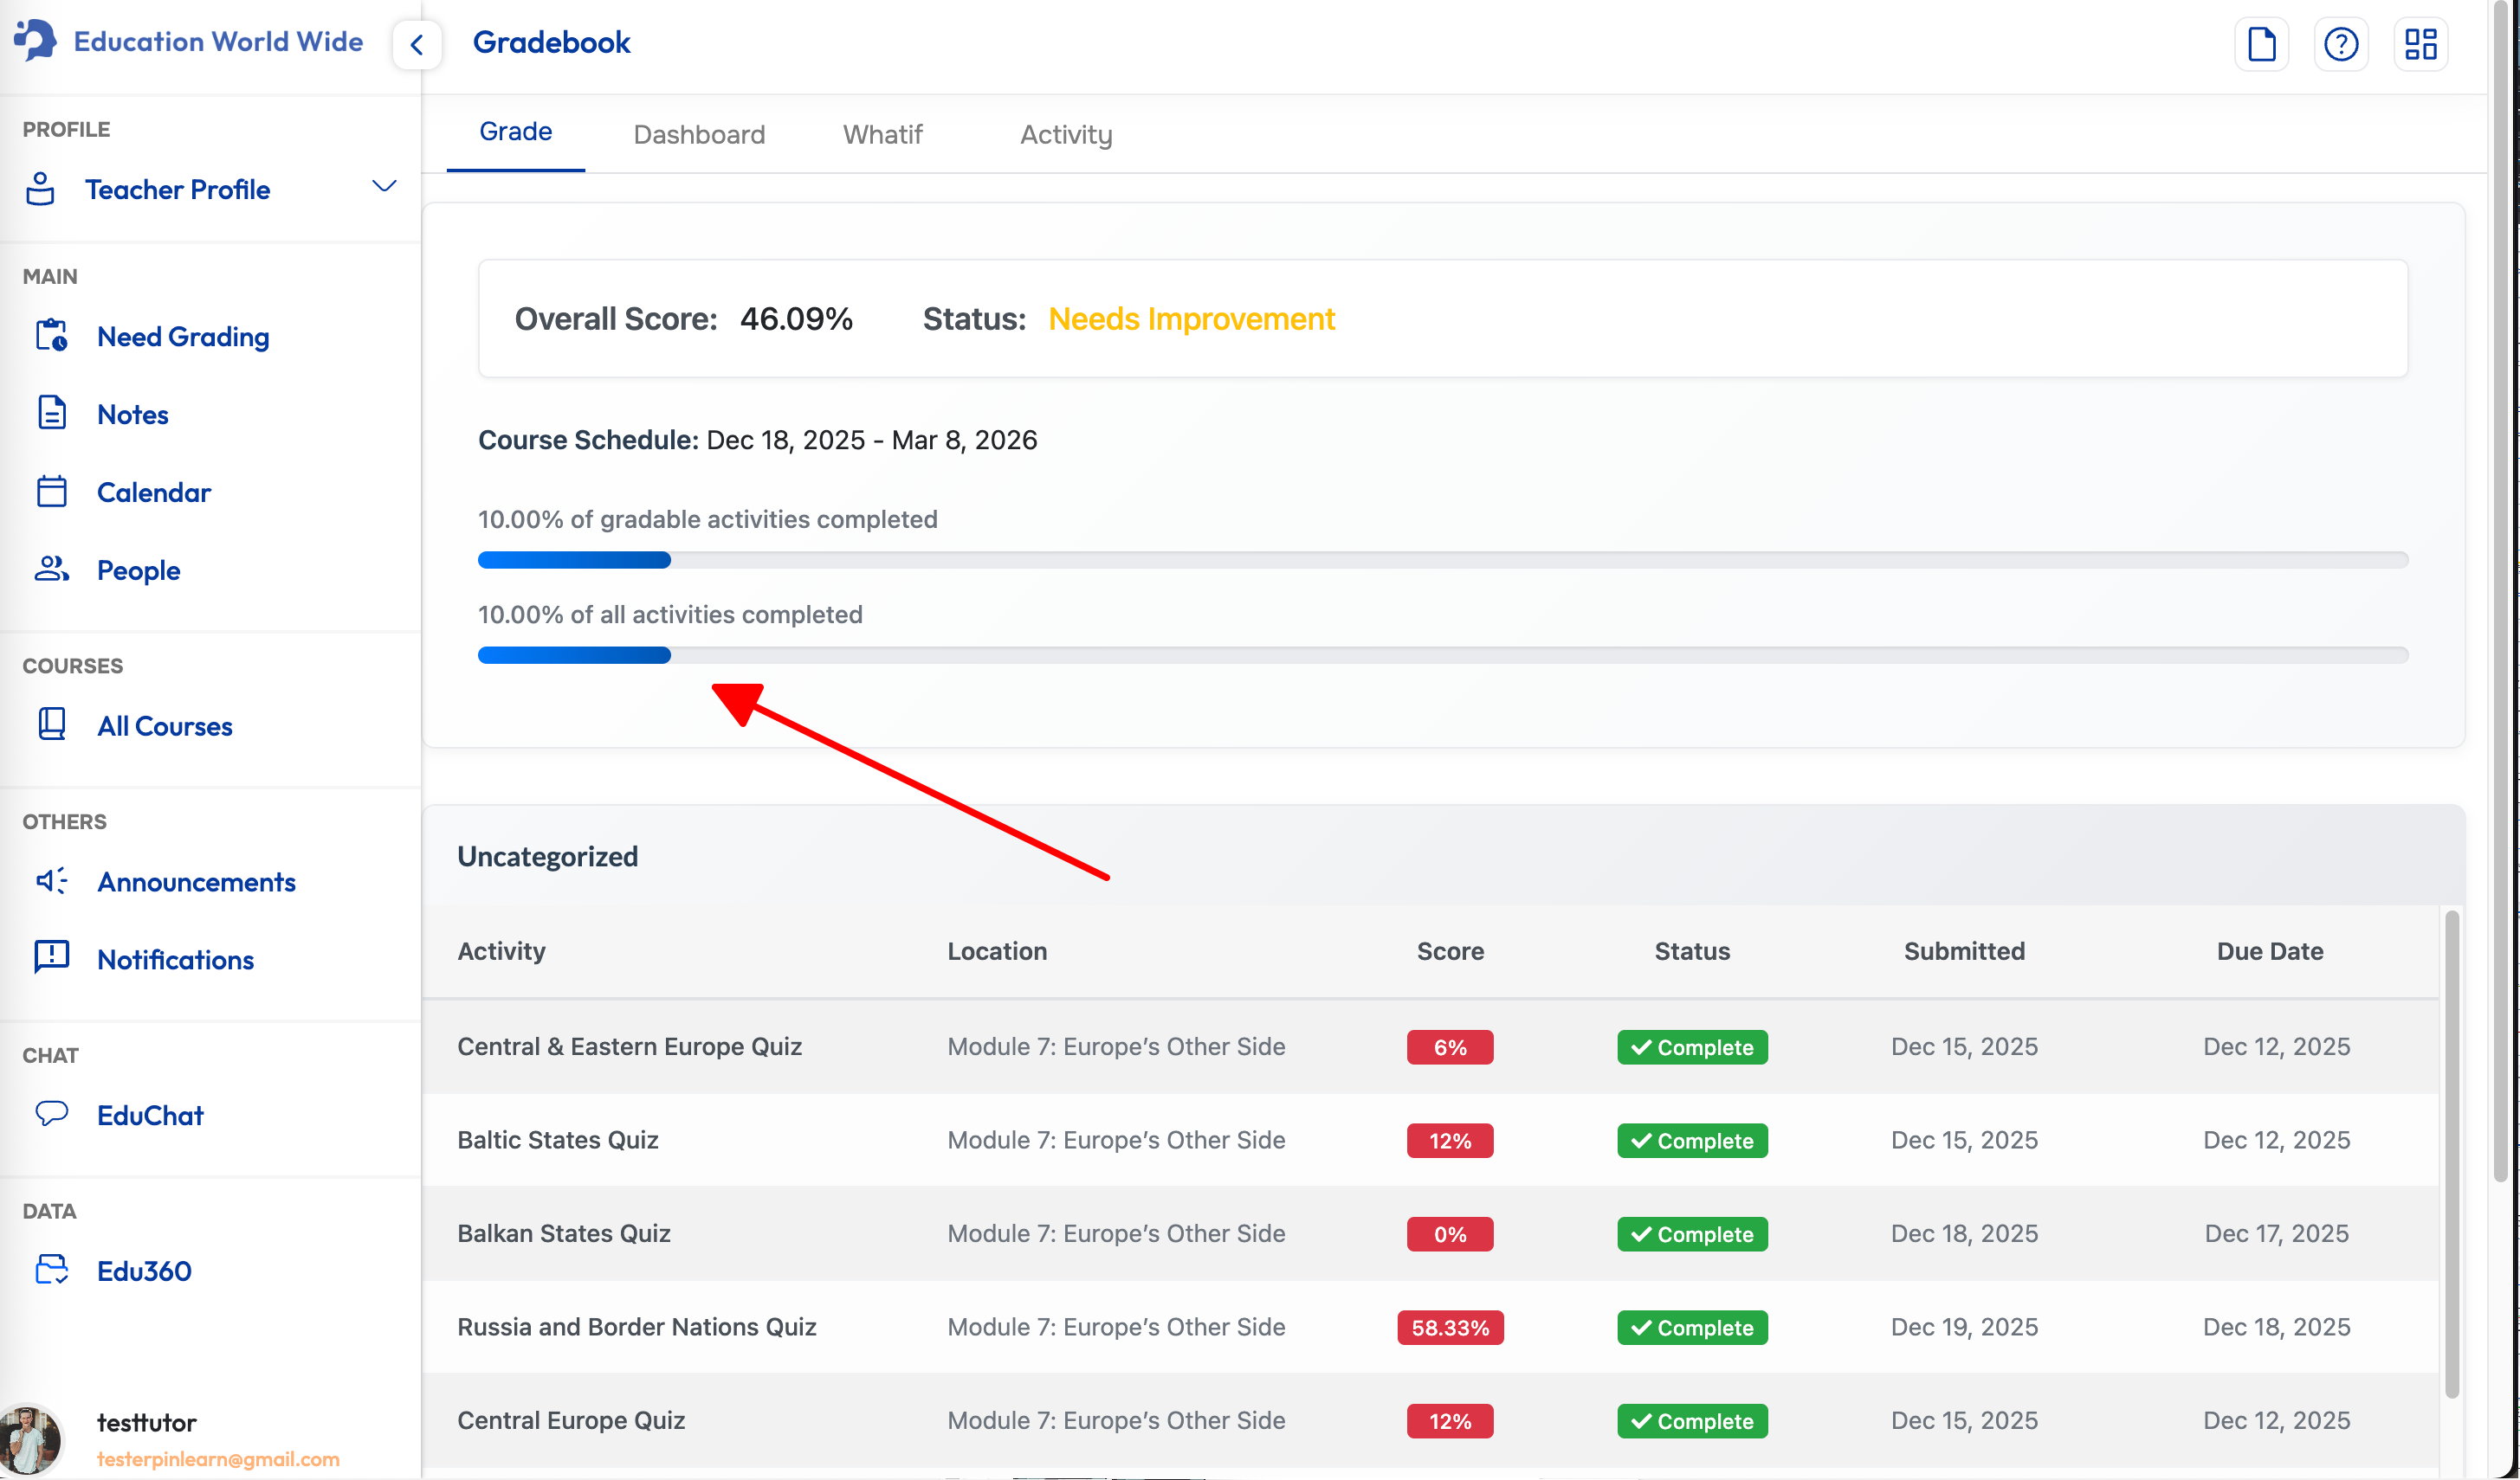Click the document page icon in header

[x=2261, y=44]
